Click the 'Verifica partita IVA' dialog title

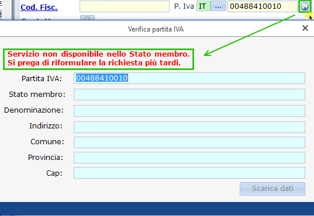[156, 29]
